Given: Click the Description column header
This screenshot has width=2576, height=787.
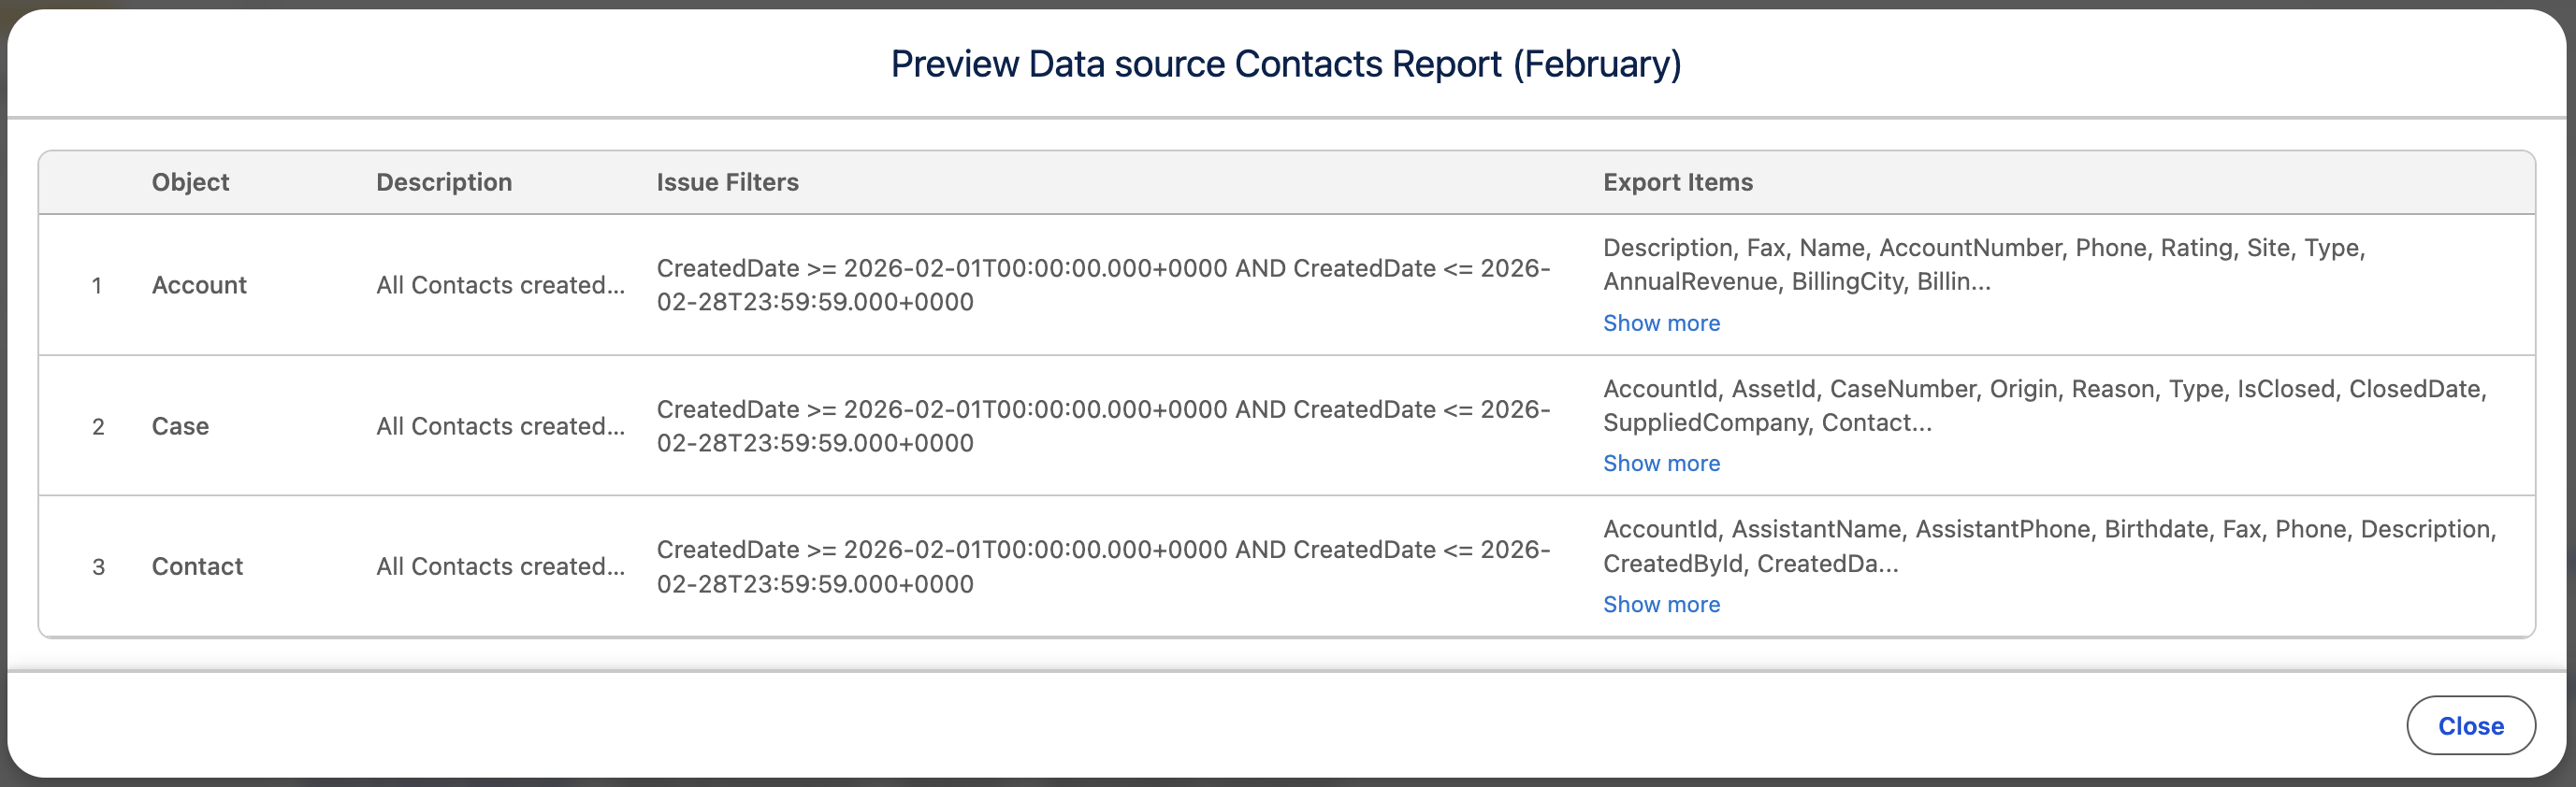Looking at the screenshot, I should 444,181.
